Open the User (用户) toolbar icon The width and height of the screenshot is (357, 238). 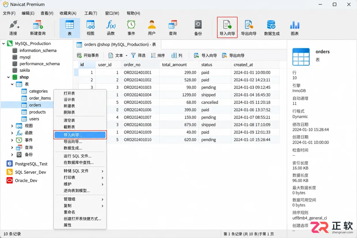pyautogui.click(x=152, y=28)
